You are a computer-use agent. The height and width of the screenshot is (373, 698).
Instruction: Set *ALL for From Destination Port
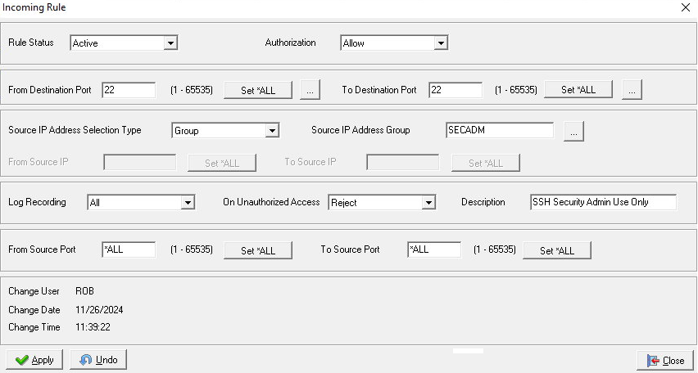258,91
